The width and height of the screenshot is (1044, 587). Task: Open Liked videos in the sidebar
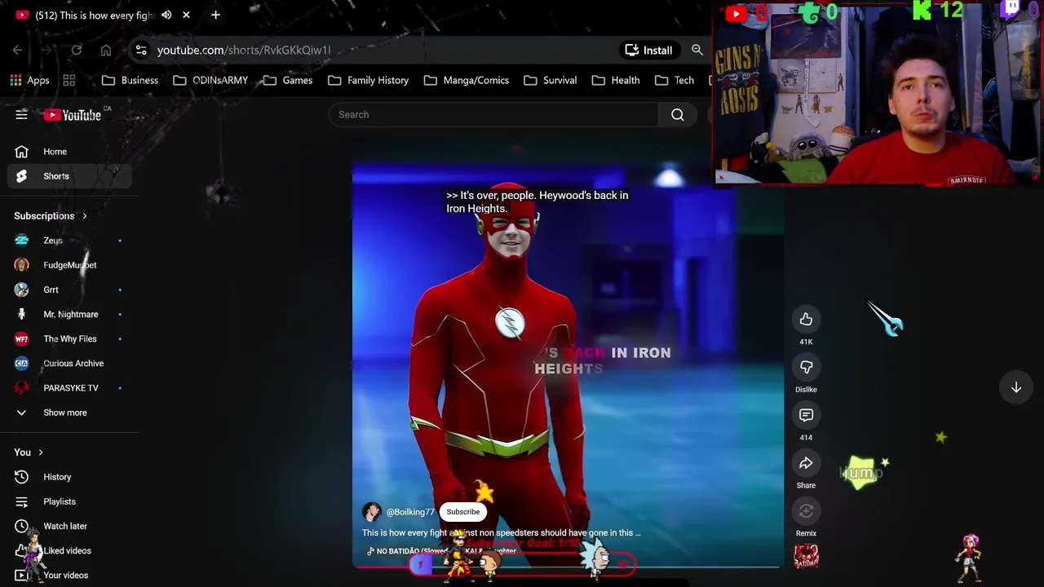[x=70, y=550]
